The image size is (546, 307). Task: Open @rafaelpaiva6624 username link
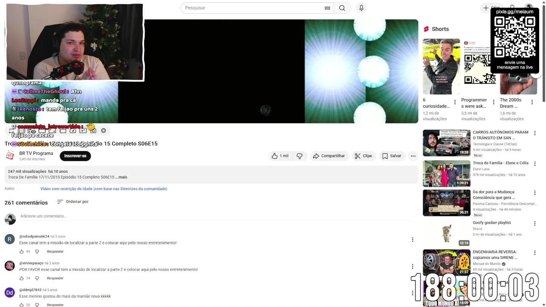pyautogui.click(x=34, y=237)
